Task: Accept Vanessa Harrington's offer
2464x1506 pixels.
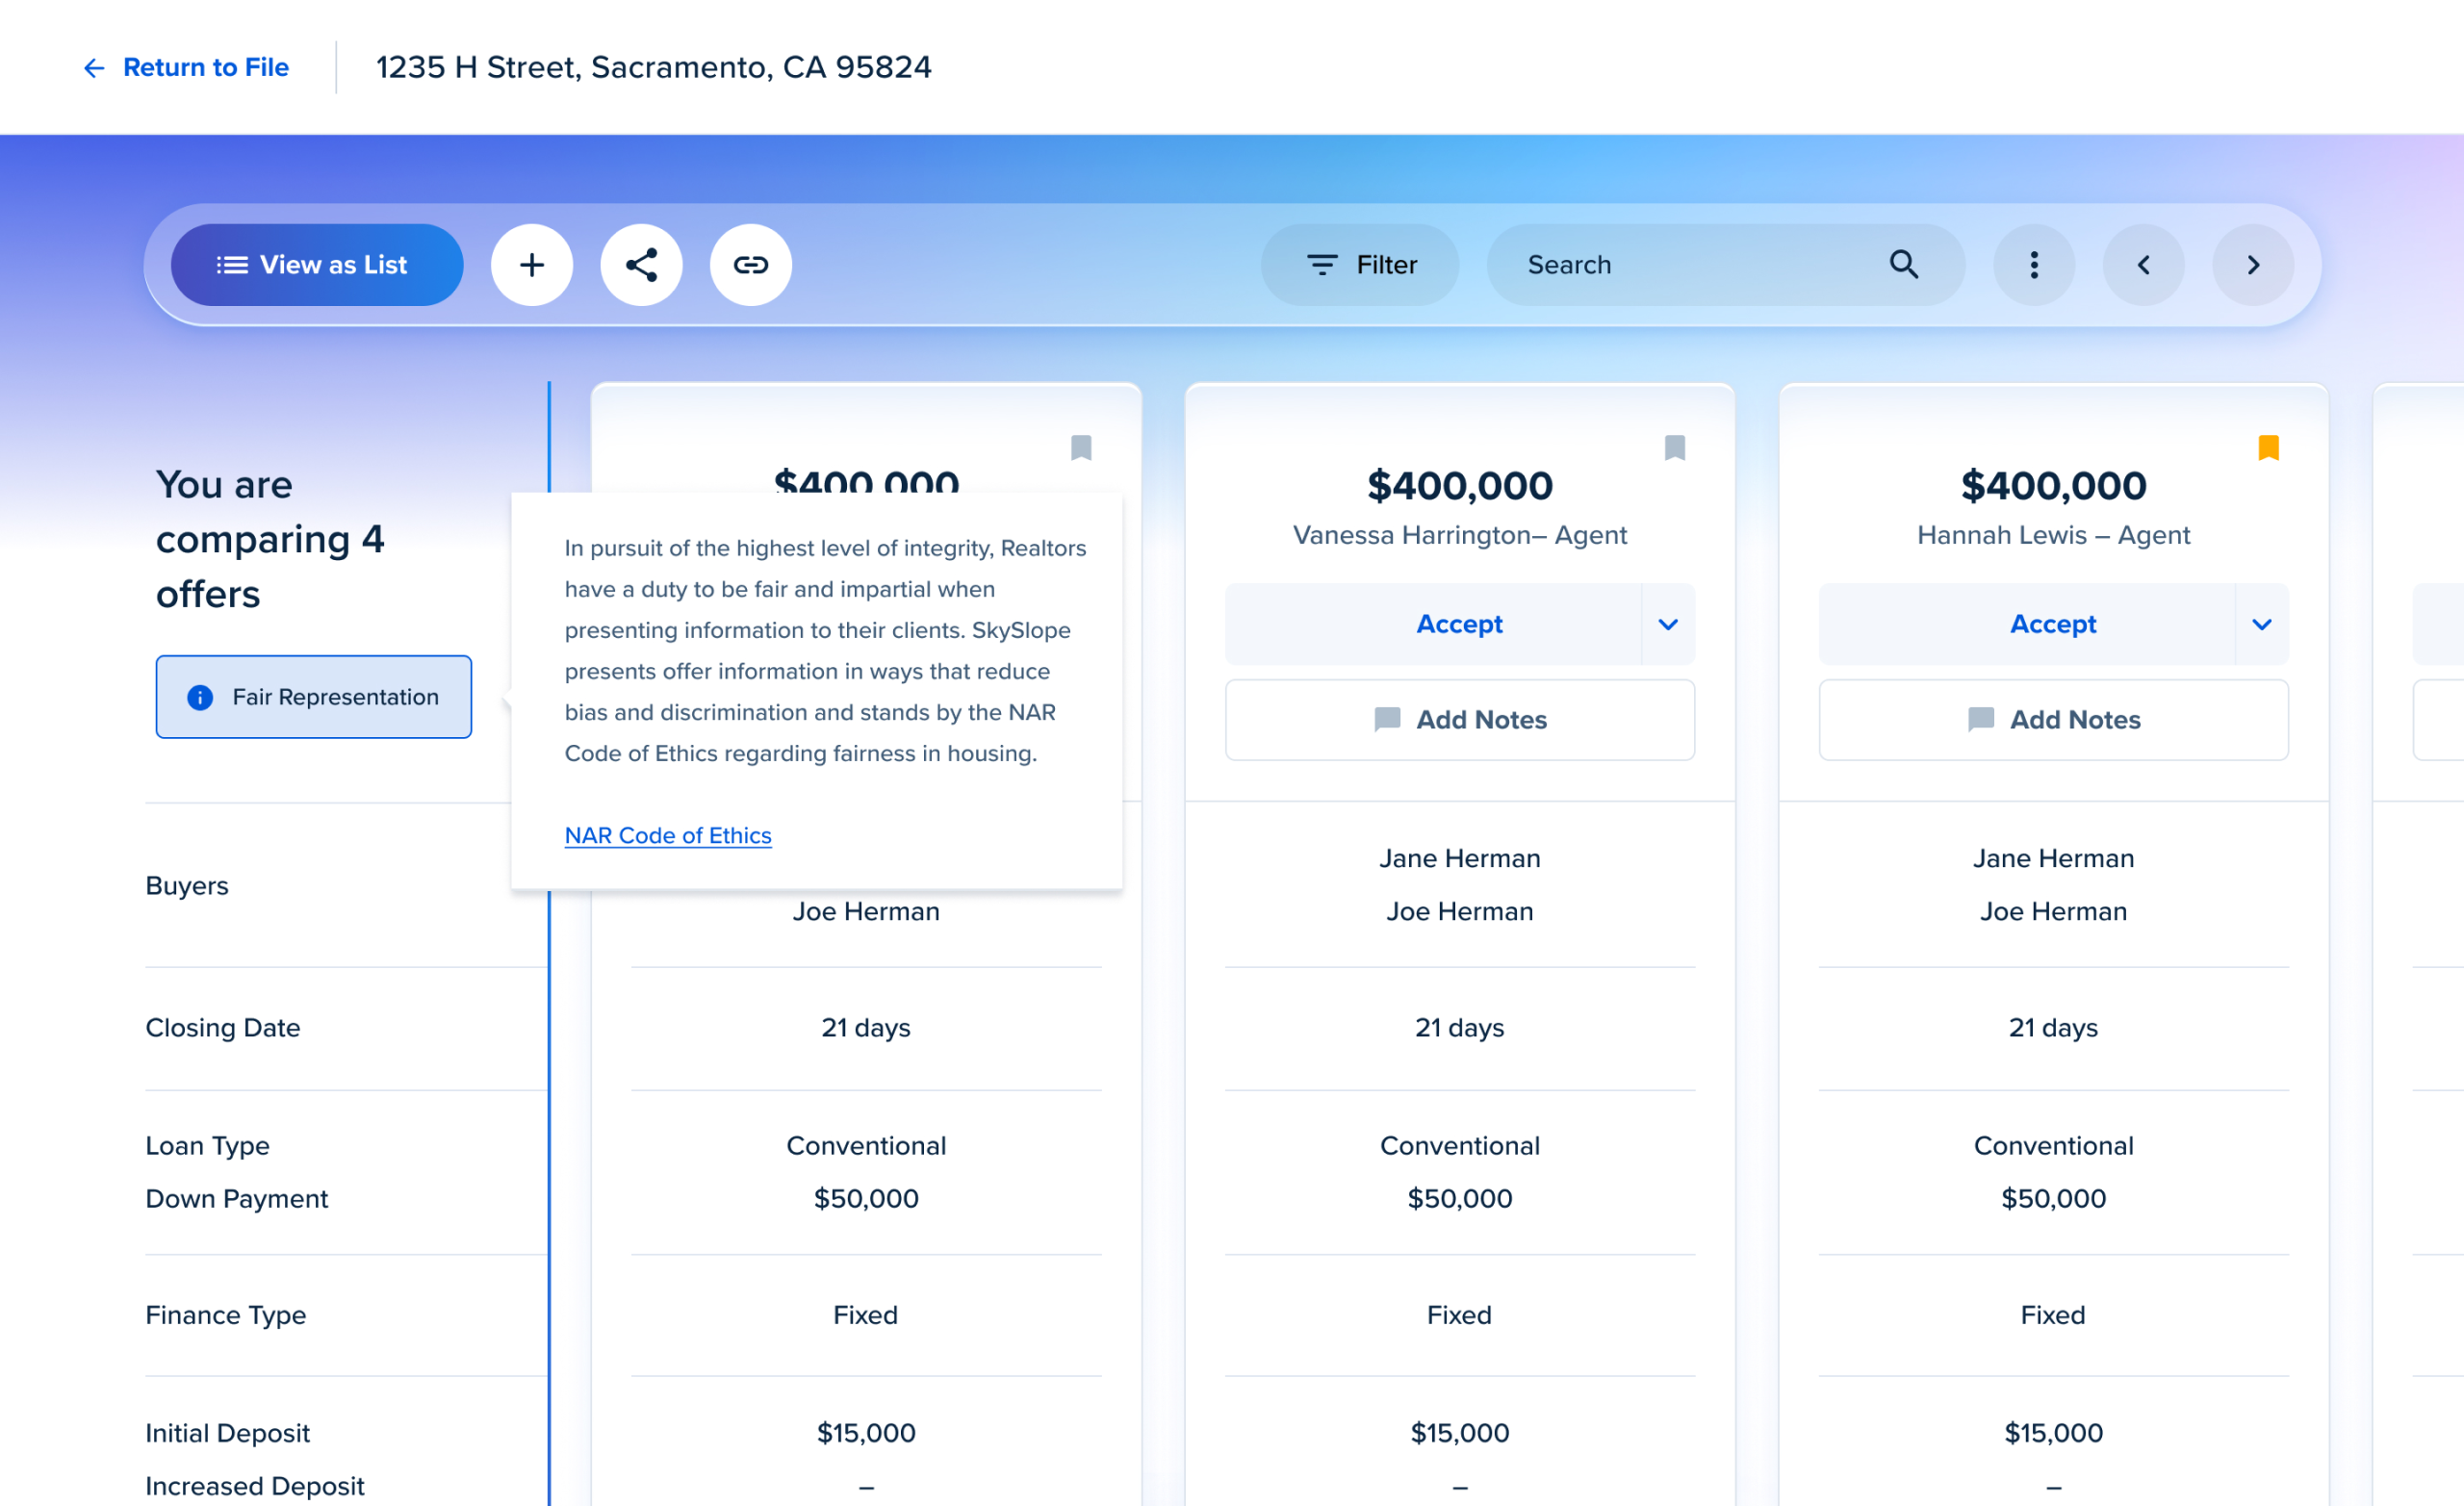Action: pos(1458,625)
